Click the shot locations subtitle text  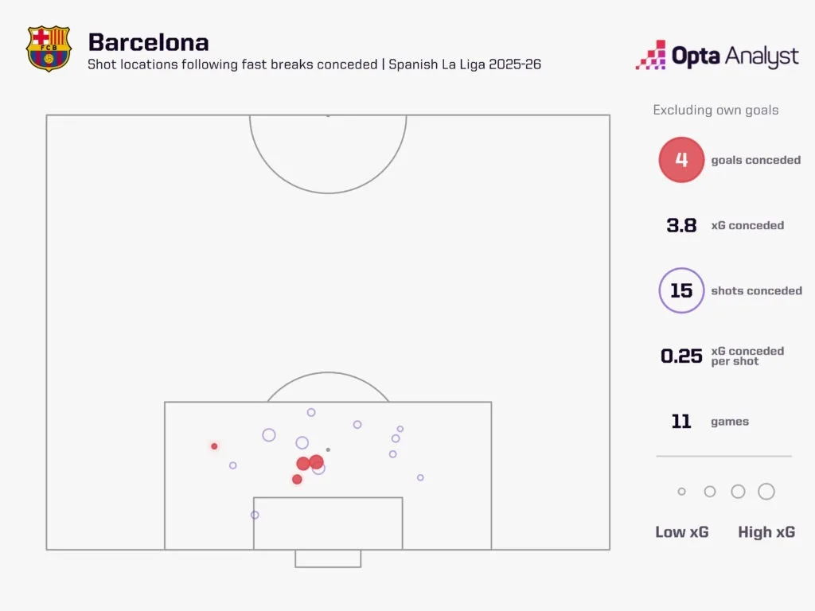tap(314, 64)
